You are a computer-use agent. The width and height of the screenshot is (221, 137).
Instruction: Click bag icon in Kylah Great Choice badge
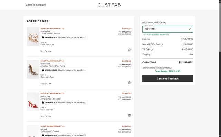[43, 135]
